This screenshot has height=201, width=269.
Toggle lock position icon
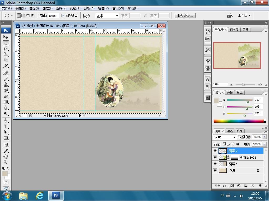pos(233,144)
